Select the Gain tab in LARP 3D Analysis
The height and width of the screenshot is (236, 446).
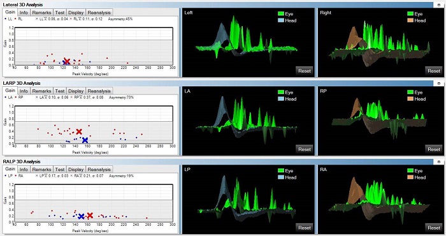[10, 91]
